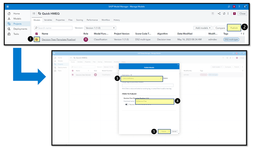Click the share icon in top window toolbar
The height and width of the screenshot is (150, 253).
pos(219,13)
